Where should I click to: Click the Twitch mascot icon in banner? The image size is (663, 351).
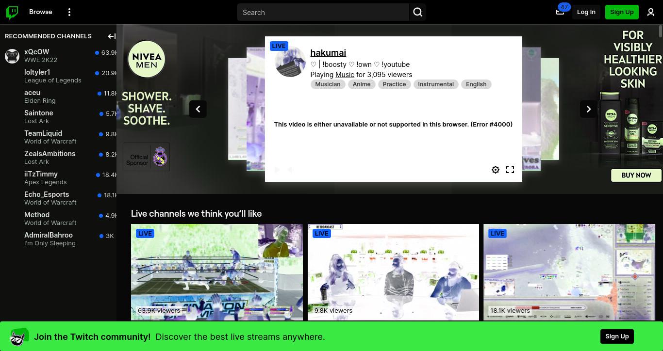point(19,336)
